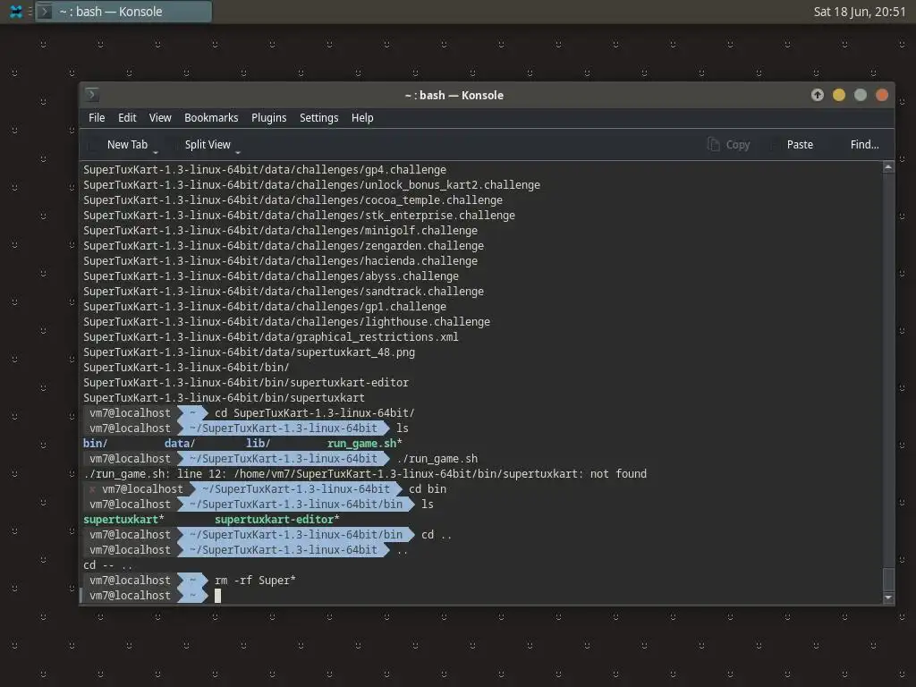Click the line ending minigolf.challenge
This screenshot has width=916, height=687.
[280, 230]
